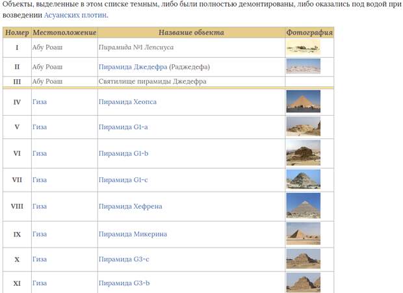The width and height of the screenshot is (403, 293).
Task: Open the Пирамида Хефрена link
Action: (130, 206)
